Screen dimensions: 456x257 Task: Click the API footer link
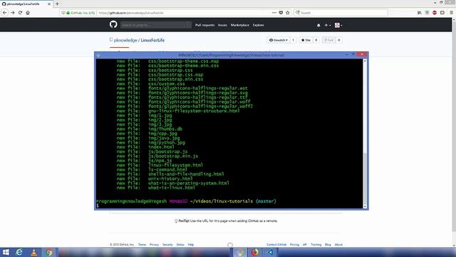[305, 245]
